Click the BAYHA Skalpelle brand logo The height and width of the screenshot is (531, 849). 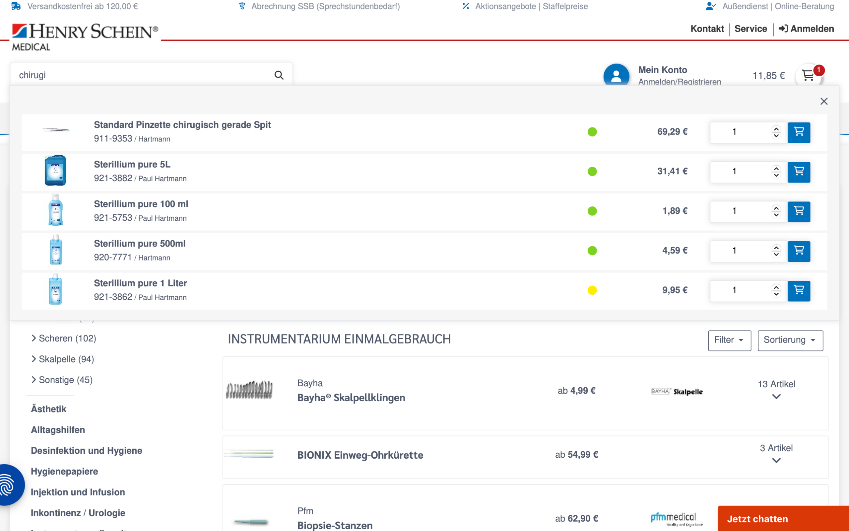pos(677,392)
